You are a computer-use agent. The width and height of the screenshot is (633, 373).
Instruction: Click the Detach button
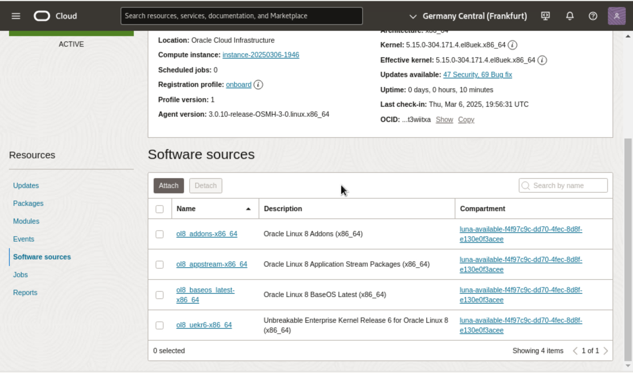206,186
